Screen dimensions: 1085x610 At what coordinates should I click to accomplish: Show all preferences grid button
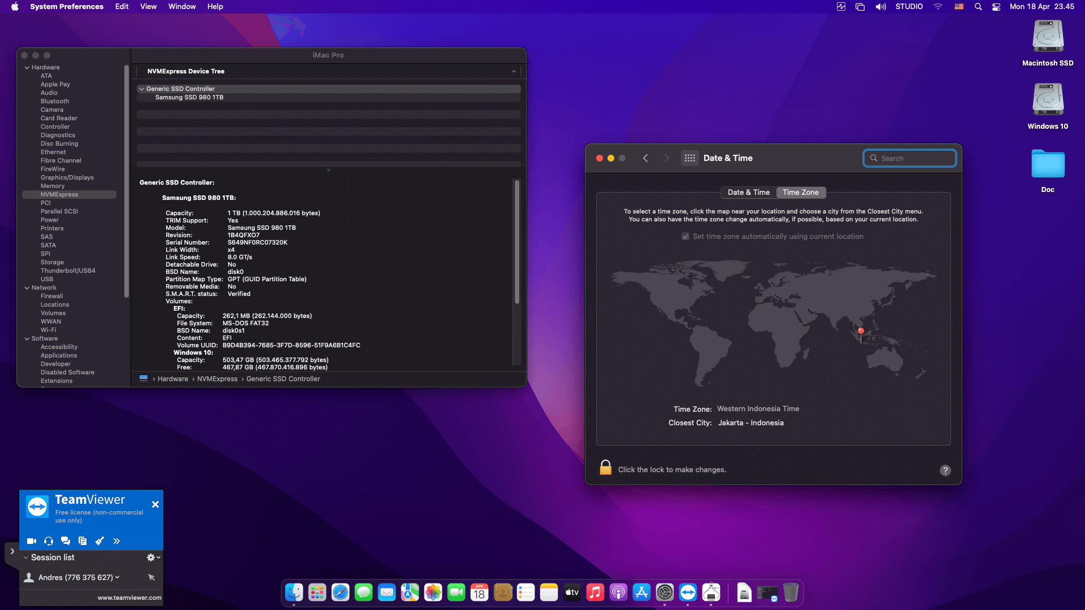tap(690, 158)
